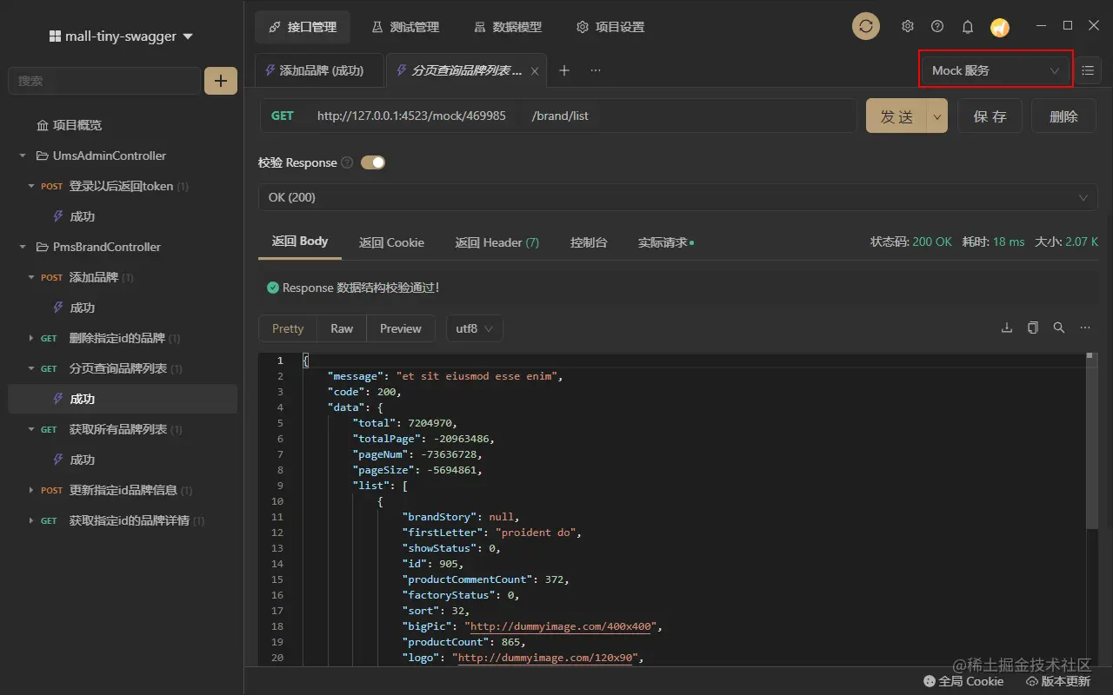Click the 保存 save button
1113x695 pixels.
click(x=990, y=116)
